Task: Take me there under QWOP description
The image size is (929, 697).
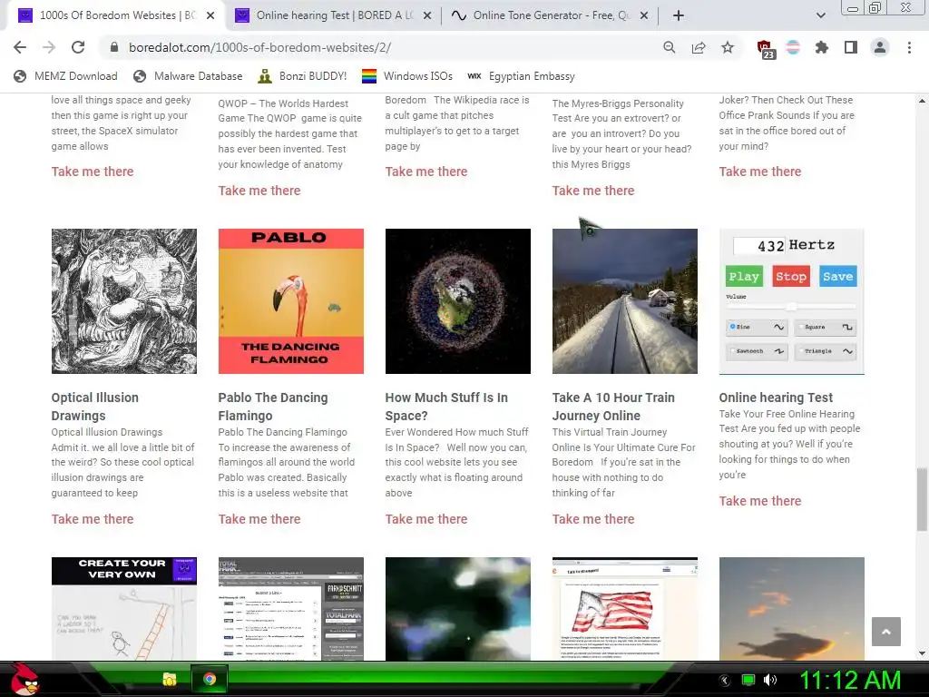Action: (x=259, y=191)
